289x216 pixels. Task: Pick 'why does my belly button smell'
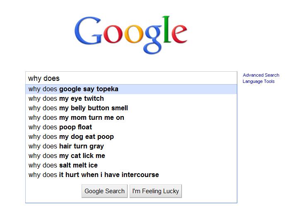pos(131,108)
